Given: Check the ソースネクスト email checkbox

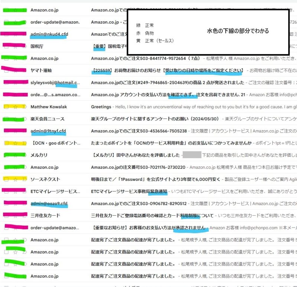Looking at the screenshot, I should pyautogui.click(x=6, y=179).
